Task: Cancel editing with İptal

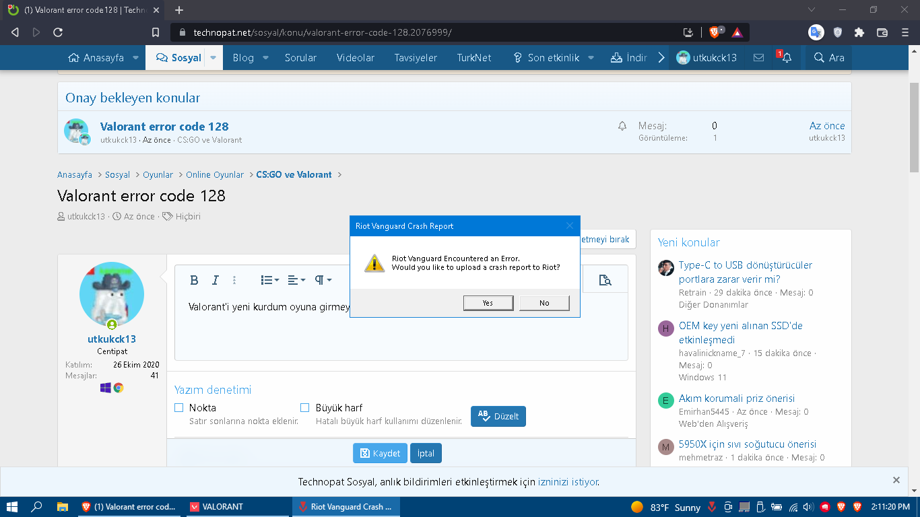Action: click(x=426, y=453)
